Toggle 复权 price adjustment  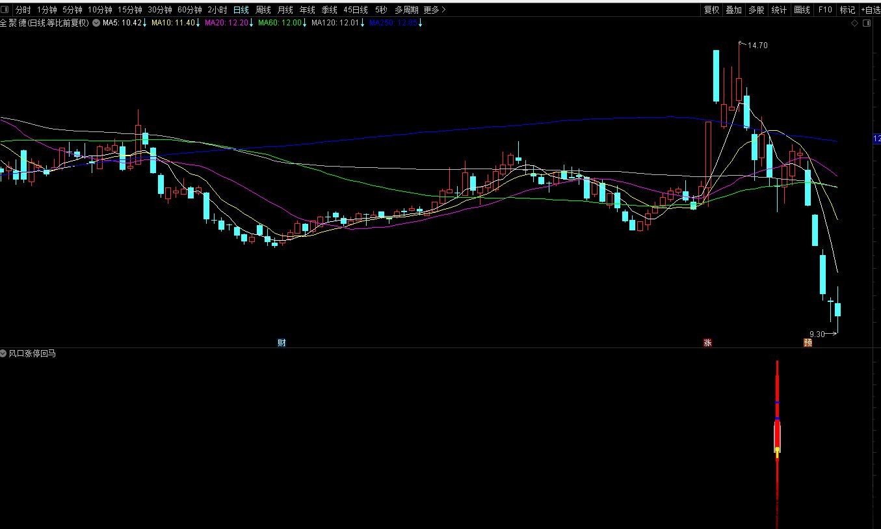711,10
